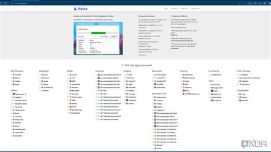Click the 'CDBurnerXP' label
This screenshot has height=152, width=271.
(x=20, y=110)
